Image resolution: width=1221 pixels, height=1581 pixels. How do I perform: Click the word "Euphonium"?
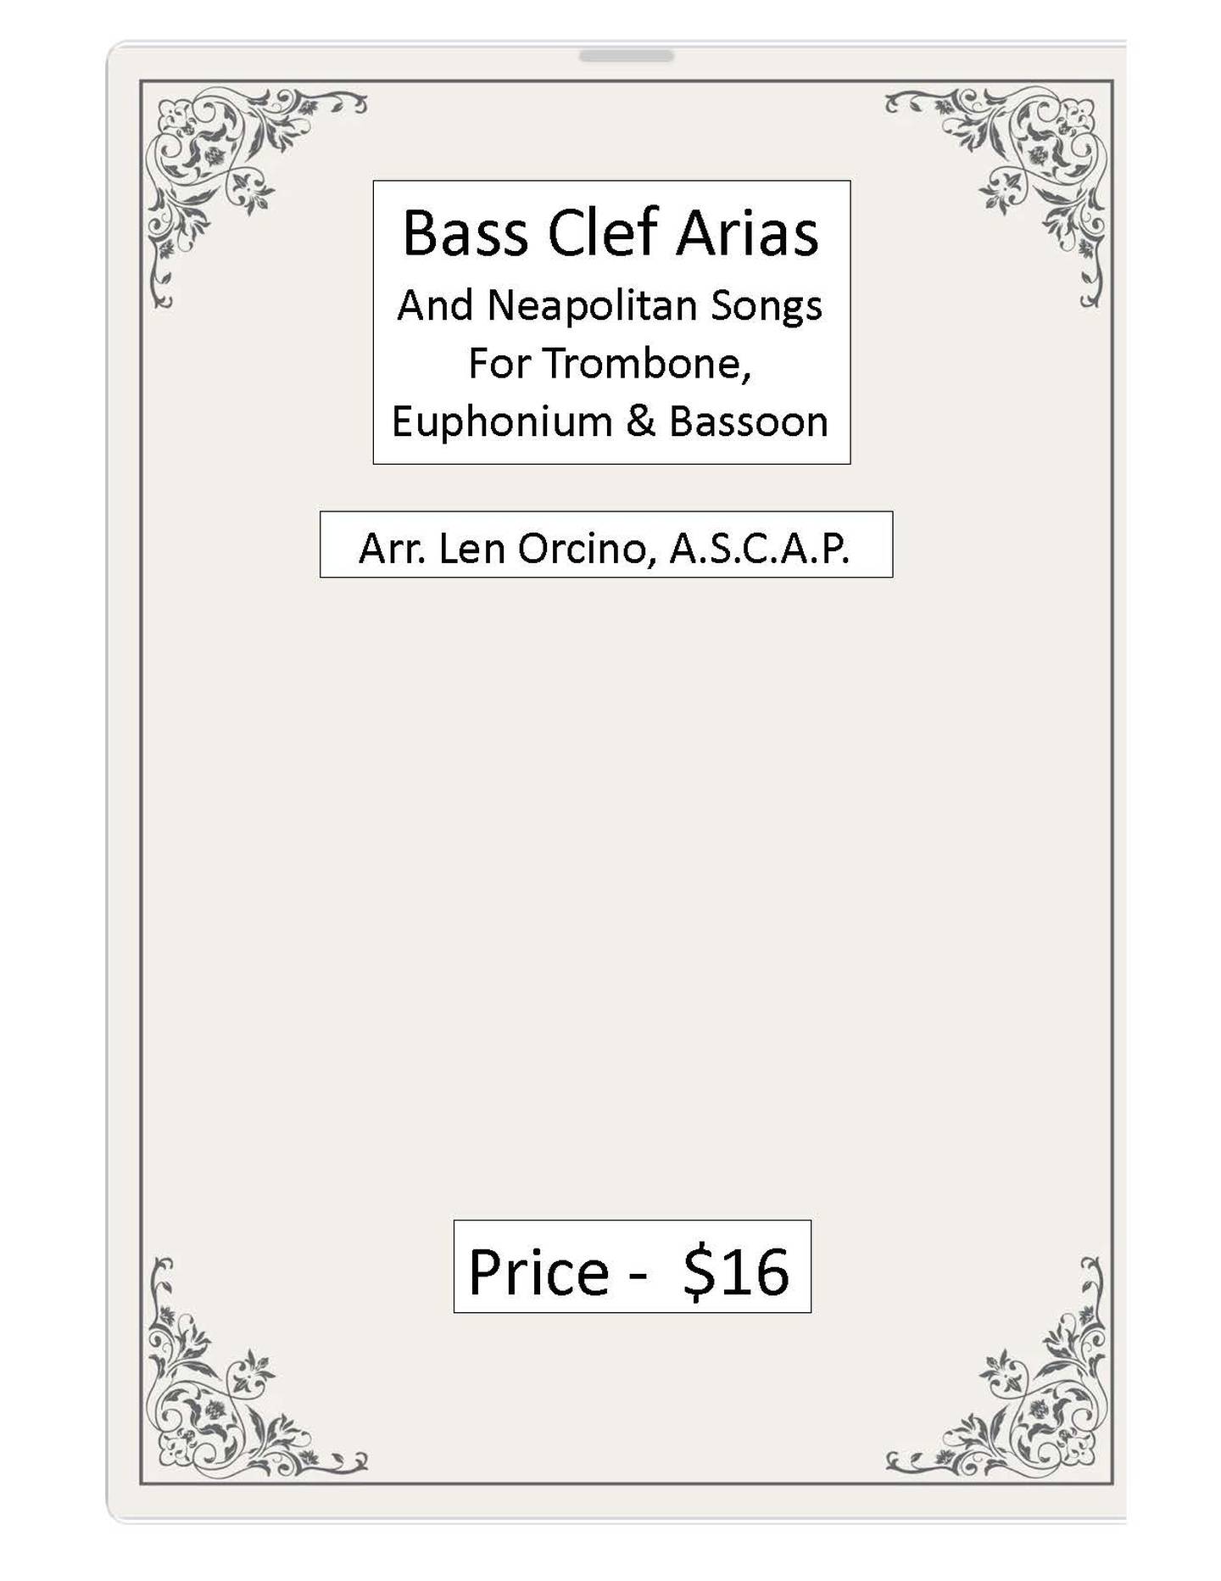point(502,422)
